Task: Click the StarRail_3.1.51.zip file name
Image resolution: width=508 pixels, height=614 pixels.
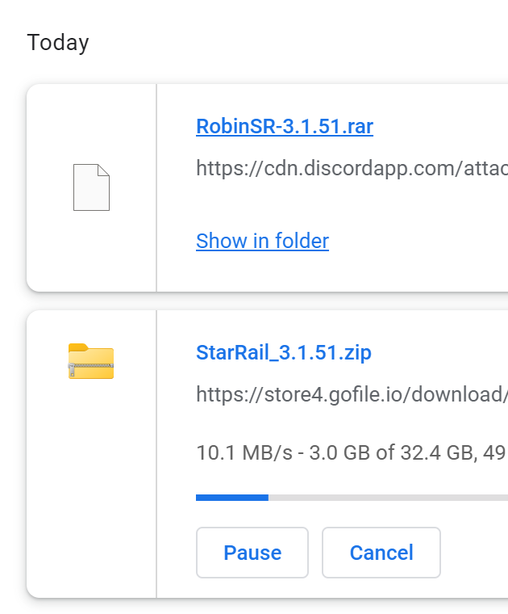Action: click(284, 352)
